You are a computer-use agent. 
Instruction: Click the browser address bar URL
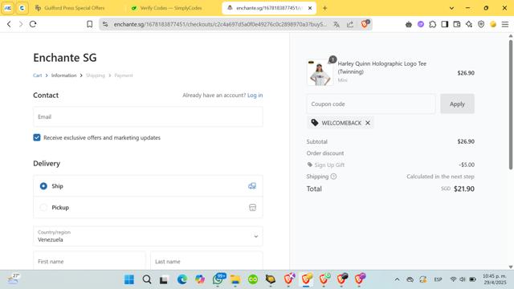220,24
